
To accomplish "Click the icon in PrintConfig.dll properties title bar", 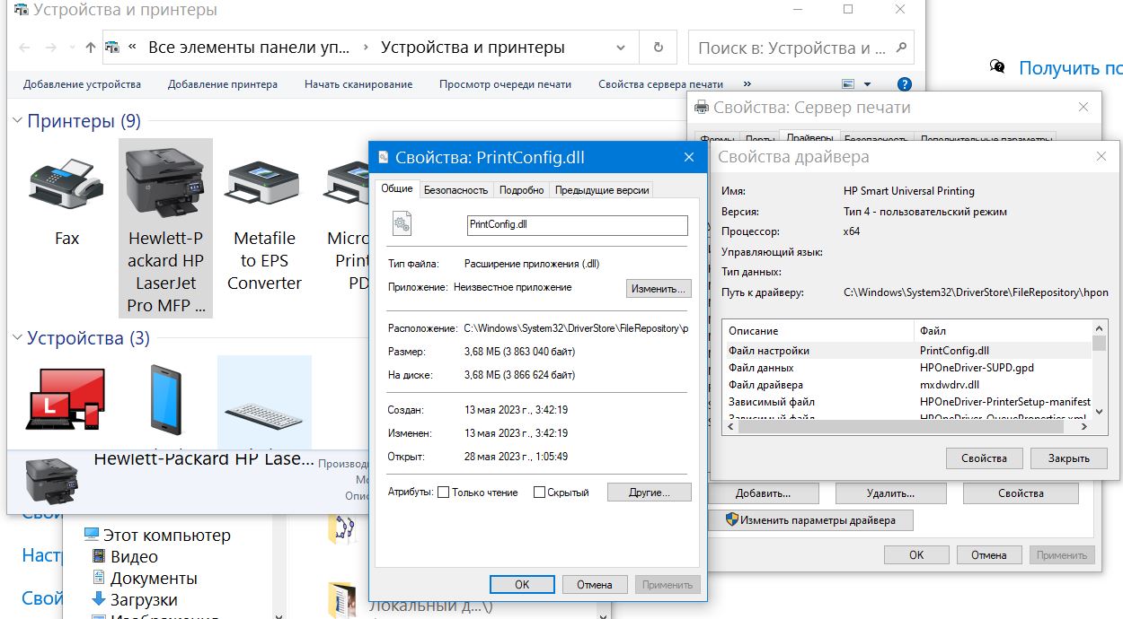I will (x=384, y=157).
